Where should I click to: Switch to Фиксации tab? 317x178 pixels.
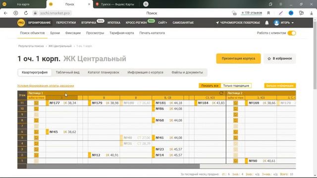click(73, 33)
